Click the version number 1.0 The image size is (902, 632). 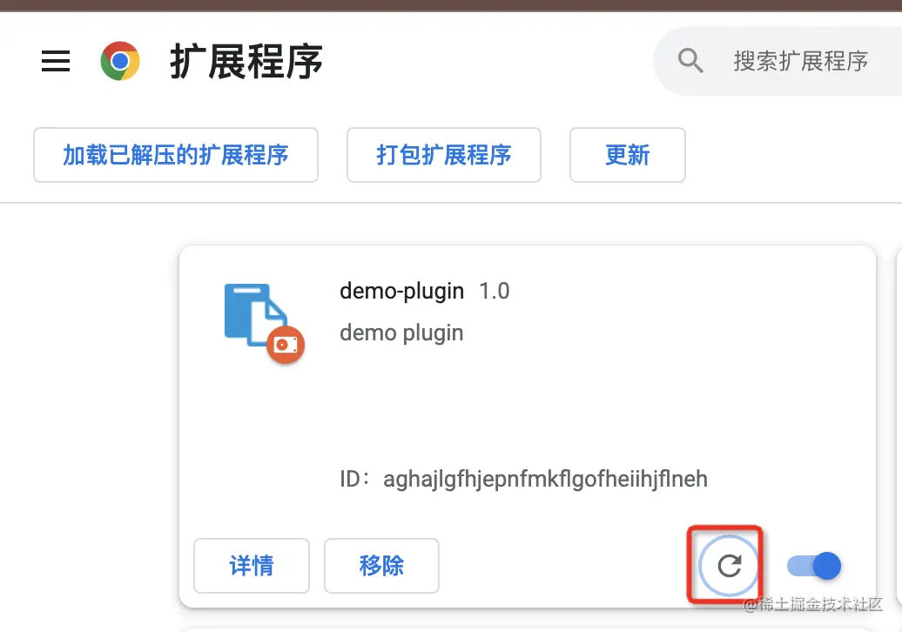pyautogui.click(x=495, y=291)
